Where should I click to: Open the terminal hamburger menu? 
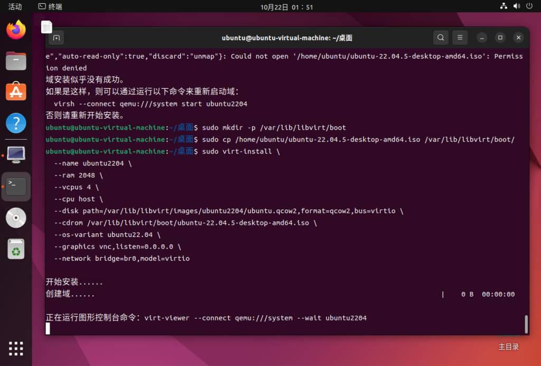pos(460,38)
